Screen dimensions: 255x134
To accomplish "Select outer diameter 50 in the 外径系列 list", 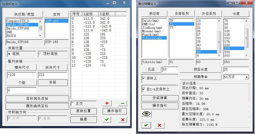I will 207,49.
